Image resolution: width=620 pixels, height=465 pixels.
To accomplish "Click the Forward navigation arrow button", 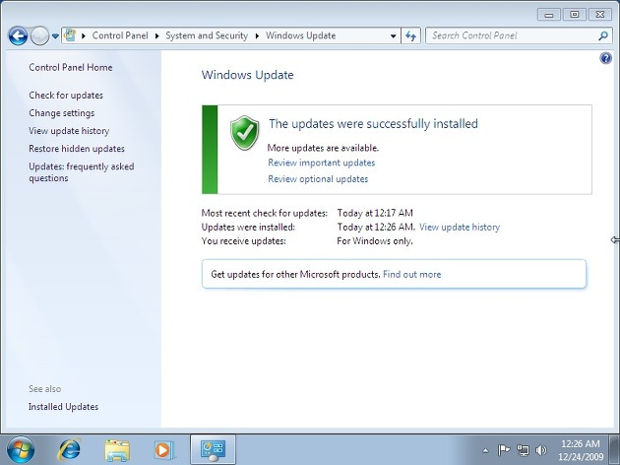I will pos(39,36).
